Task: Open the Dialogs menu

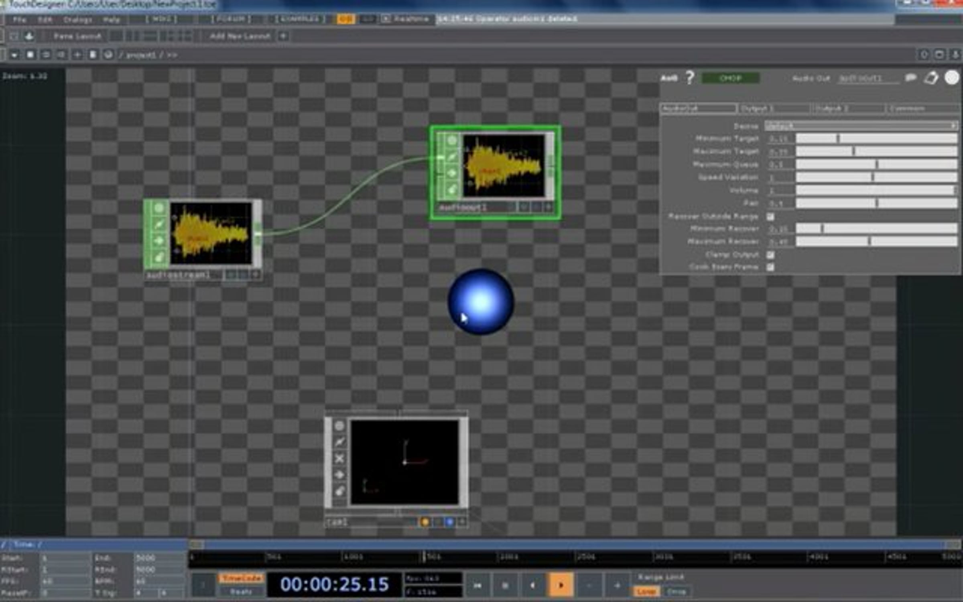Action: (77, 19)
